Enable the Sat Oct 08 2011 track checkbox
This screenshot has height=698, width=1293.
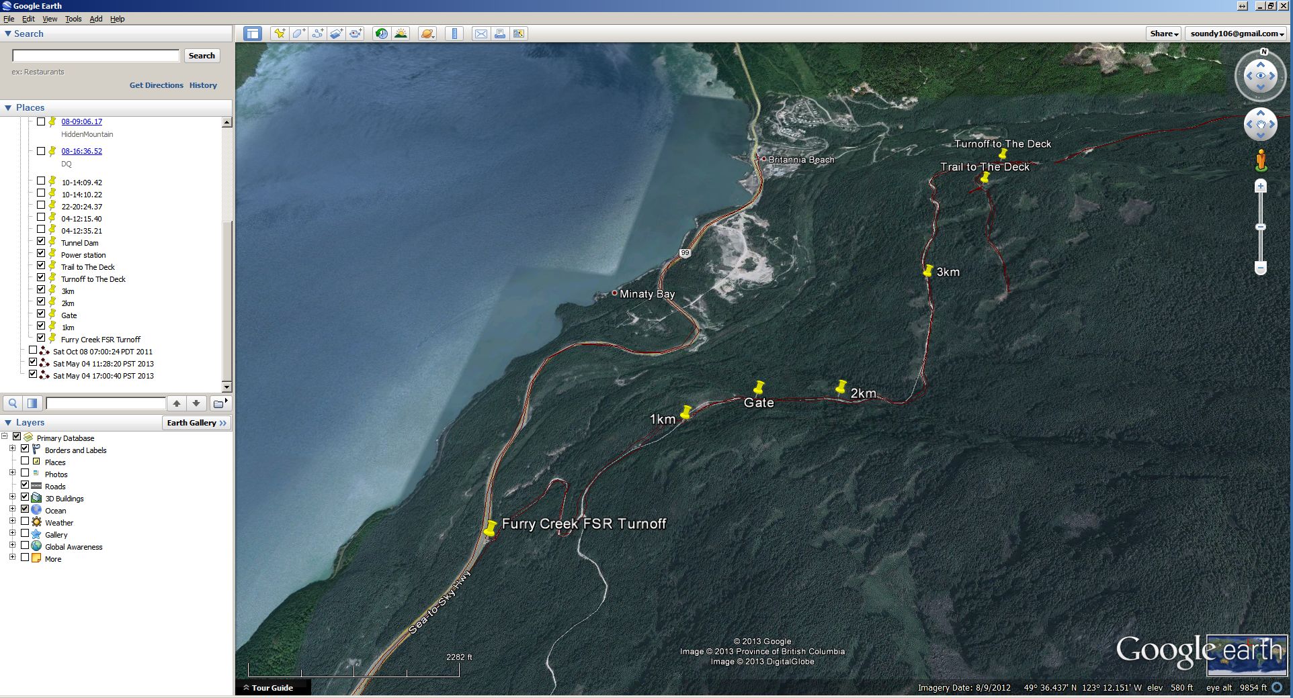pyautogui.click(x=33, y=350)
